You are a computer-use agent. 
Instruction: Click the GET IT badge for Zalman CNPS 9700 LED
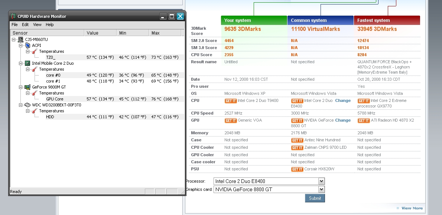(297, 148)
